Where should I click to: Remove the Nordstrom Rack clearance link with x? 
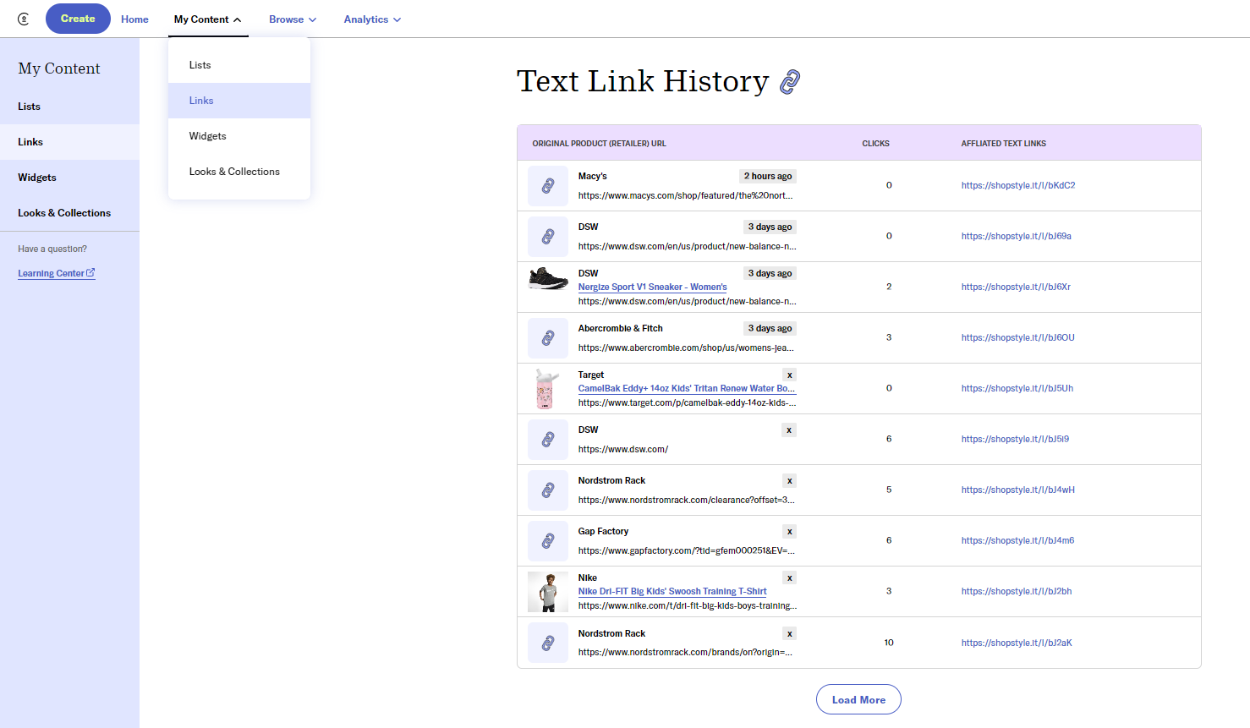(790, 481)
